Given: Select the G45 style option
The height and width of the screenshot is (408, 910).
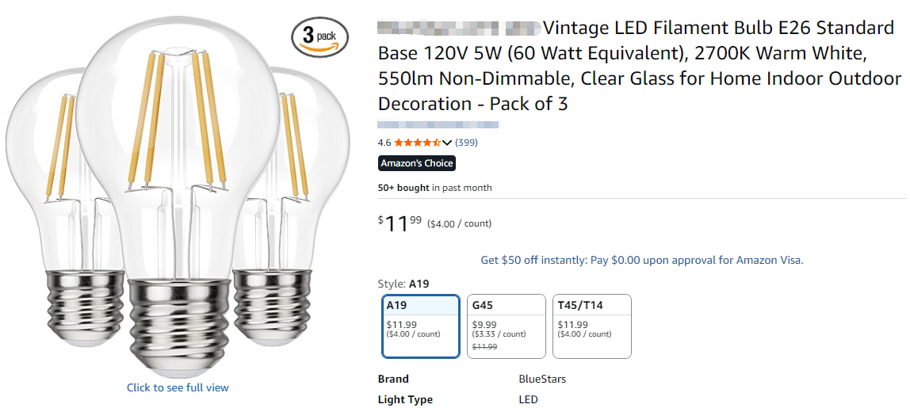Looking at the screenshot, I should [x=506, y=326].
